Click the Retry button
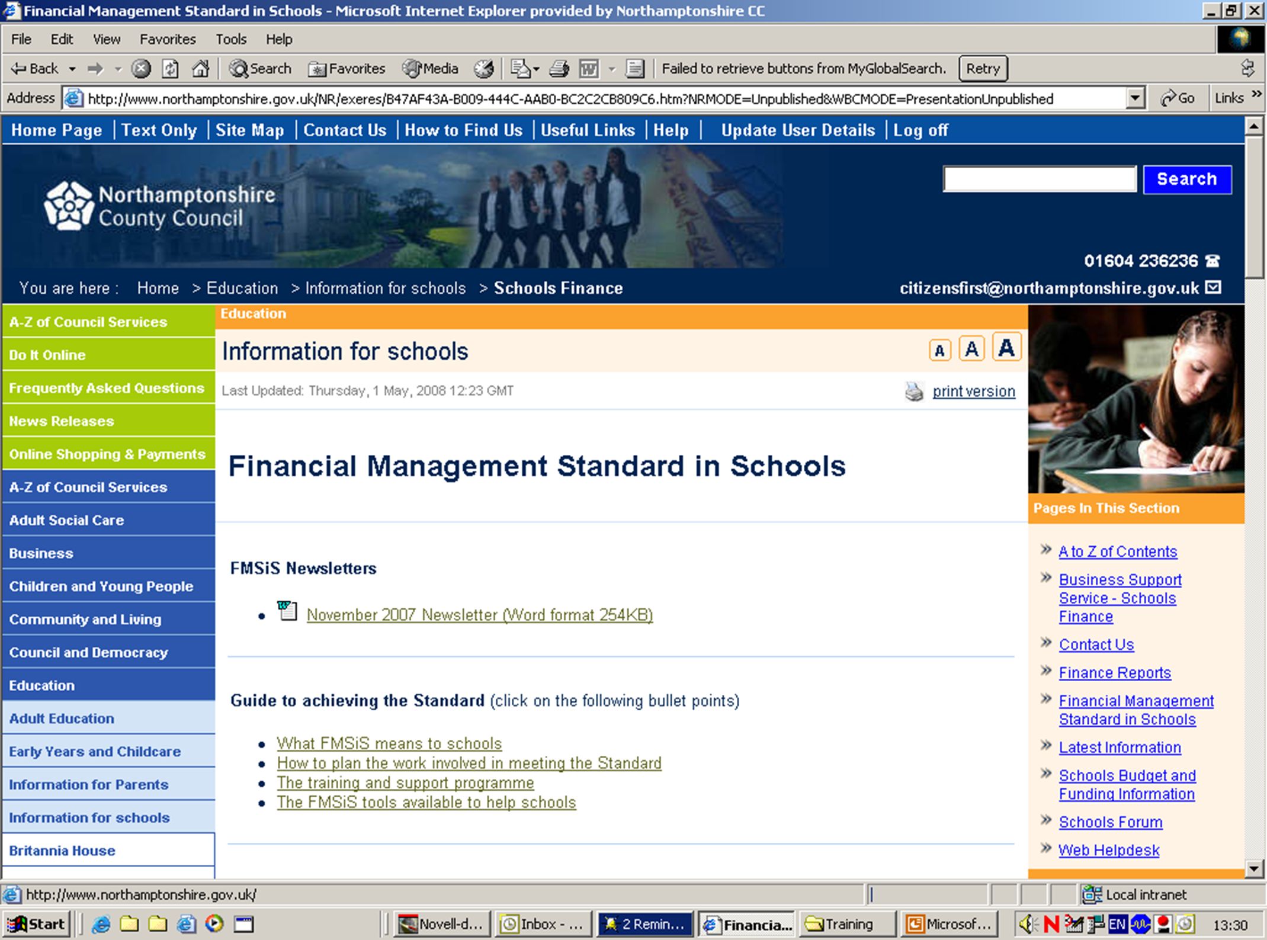 (983, 69)
